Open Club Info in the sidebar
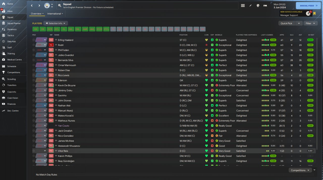Image resolution: width=323 pixels, height=180 pixels. click(x=12, y=92)
